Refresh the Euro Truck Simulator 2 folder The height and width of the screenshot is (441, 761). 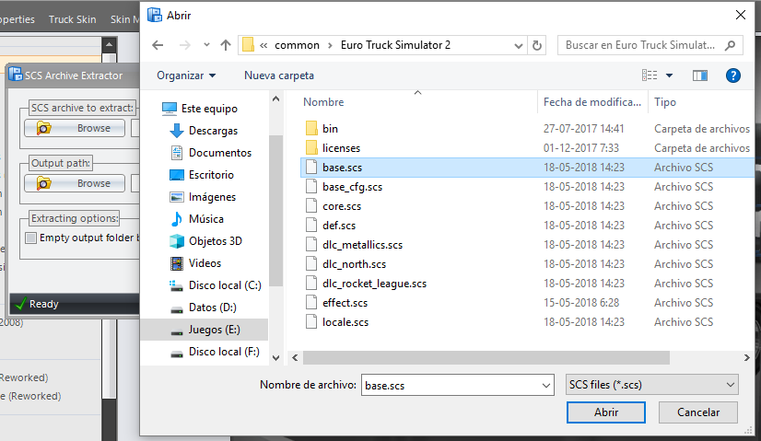538,44
